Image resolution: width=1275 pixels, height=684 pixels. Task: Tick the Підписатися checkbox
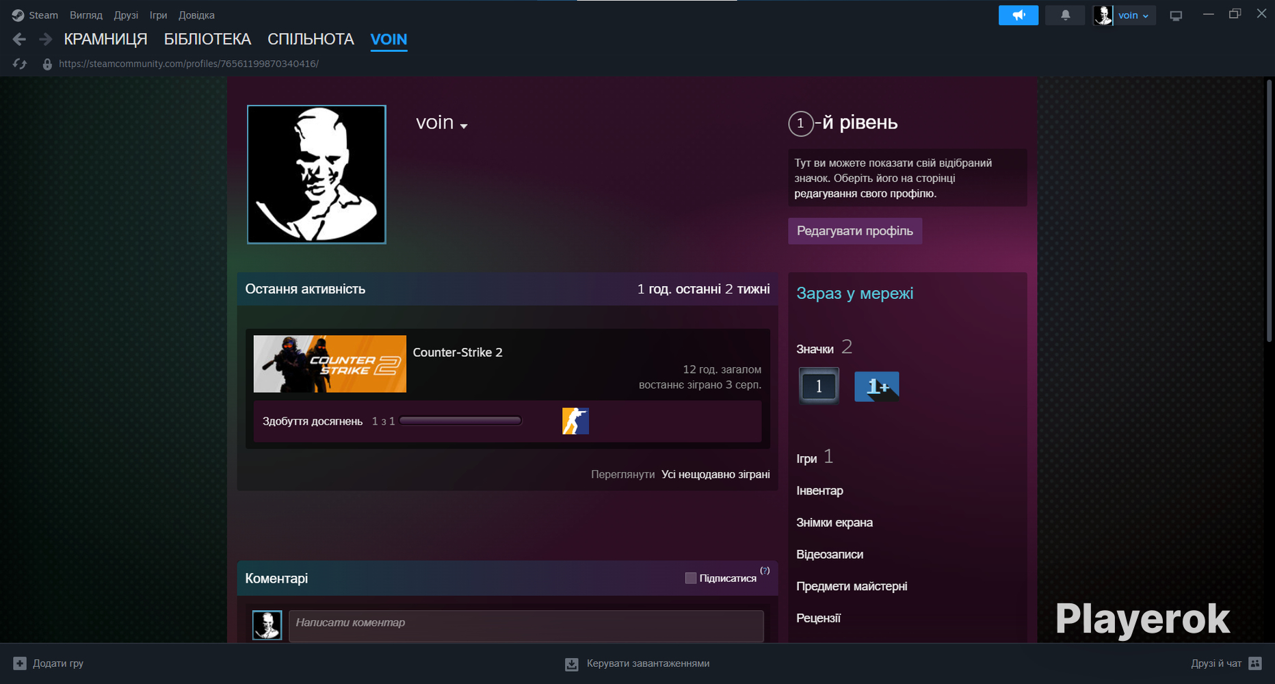pyautogui.click(x=691, y=578)
